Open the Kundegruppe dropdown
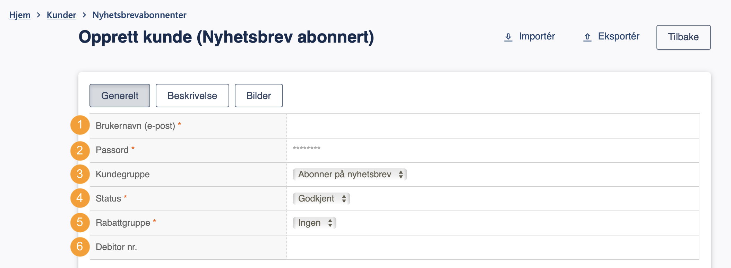731x268 pixels. pyautogui.click(x=350, y=174)
